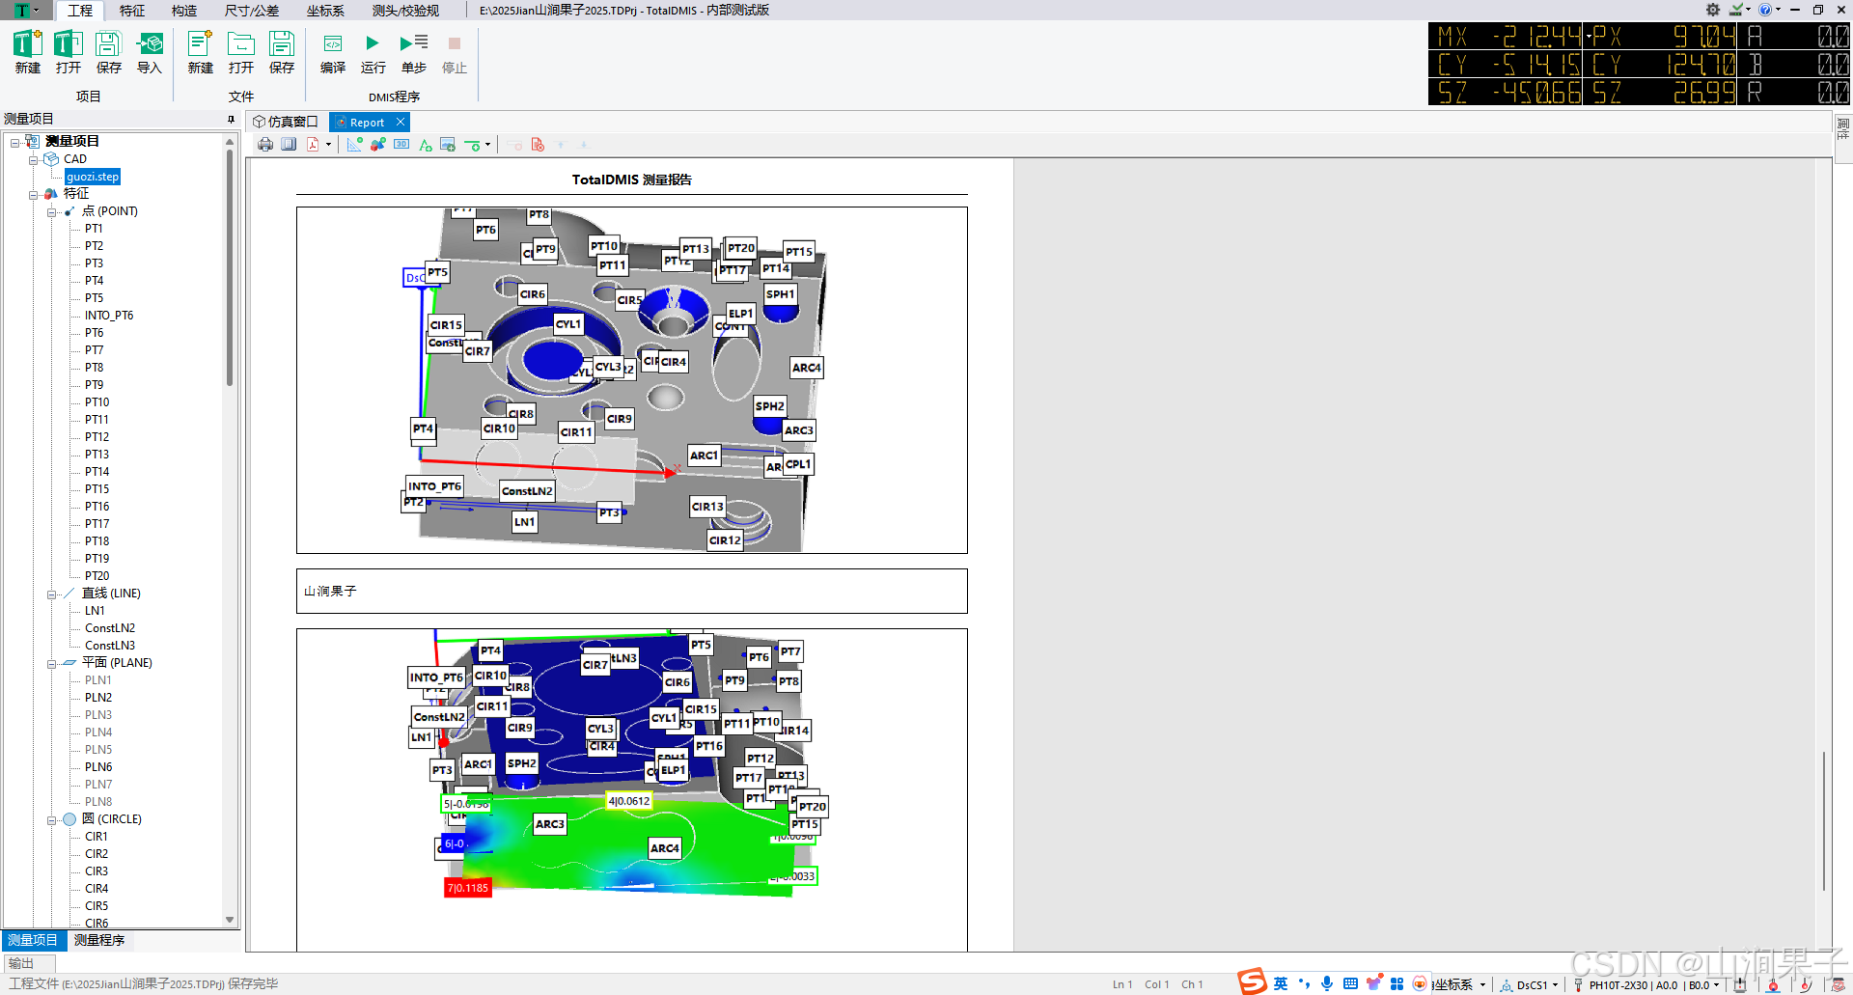Open the IME soft keyboard icon
Image resolution: width=1853 pixels, height=995 pixels.
coord(1350,983)
